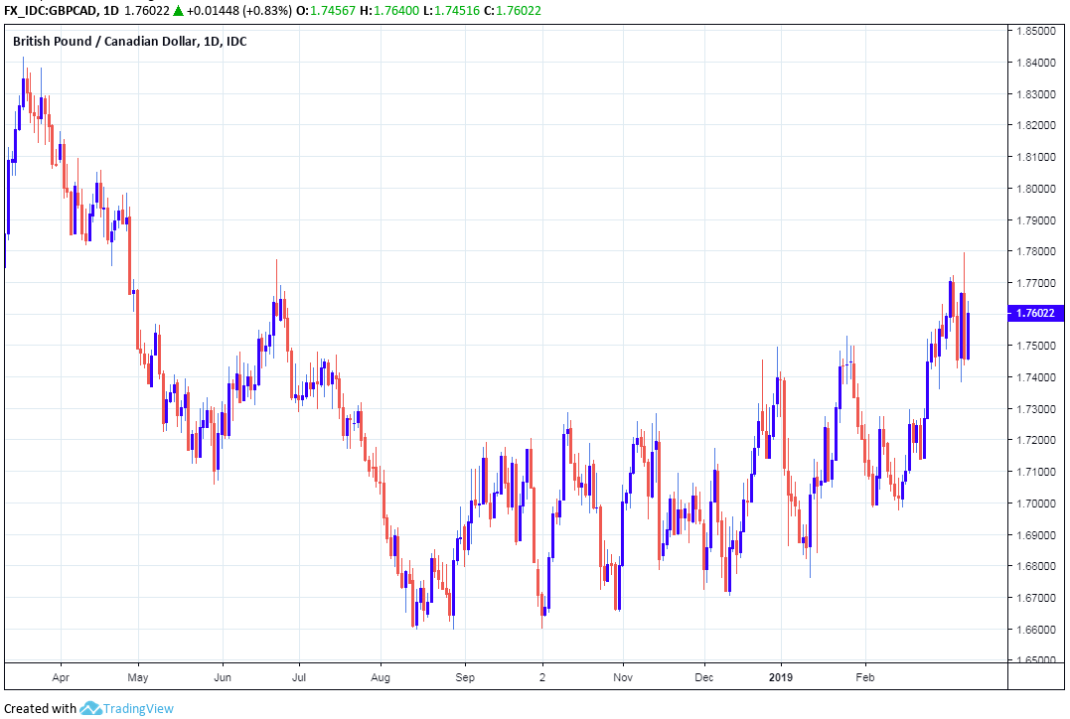Select the 2019 label on time axis
Screen dimensions: 1070x719
[781, 678]
